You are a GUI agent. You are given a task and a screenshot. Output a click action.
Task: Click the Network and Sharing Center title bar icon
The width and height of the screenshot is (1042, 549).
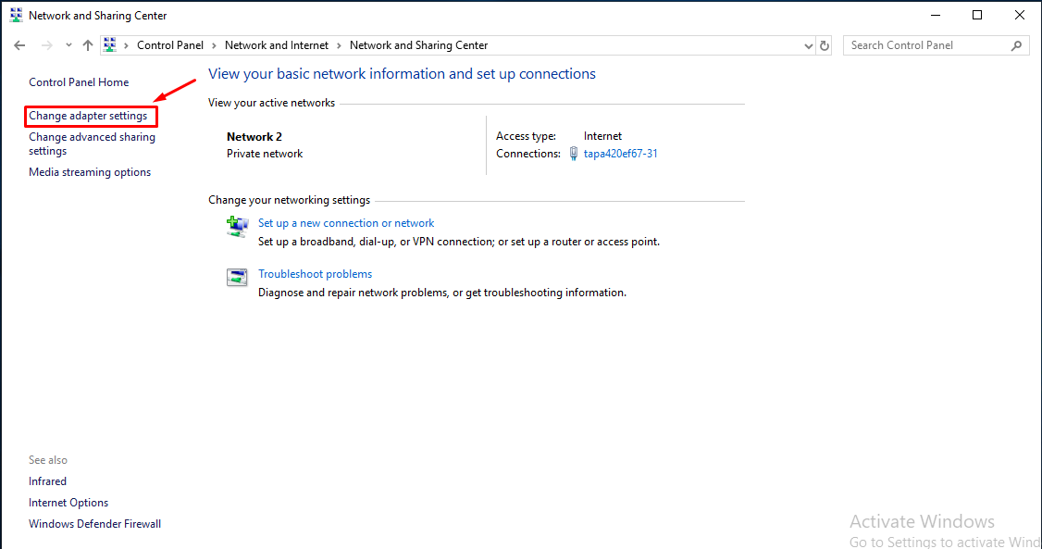click(x=16, y=16)
